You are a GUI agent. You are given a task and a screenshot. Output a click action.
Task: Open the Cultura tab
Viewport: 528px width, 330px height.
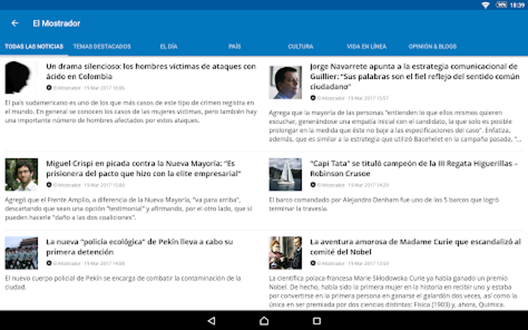[x=300, y=47]
